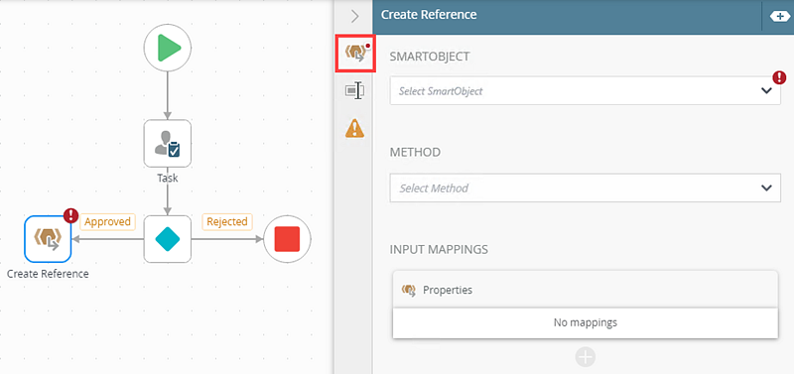The height and width of the screenshot is (374, 794).
Task: Select the Create Reference step on canvas
Action: [x=48, y=239]
